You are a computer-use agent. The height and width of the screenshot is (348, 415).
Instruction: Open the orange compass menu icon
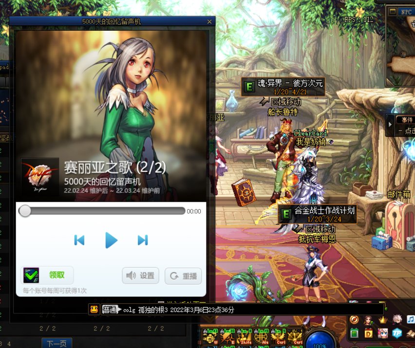[x=355, y=320]
